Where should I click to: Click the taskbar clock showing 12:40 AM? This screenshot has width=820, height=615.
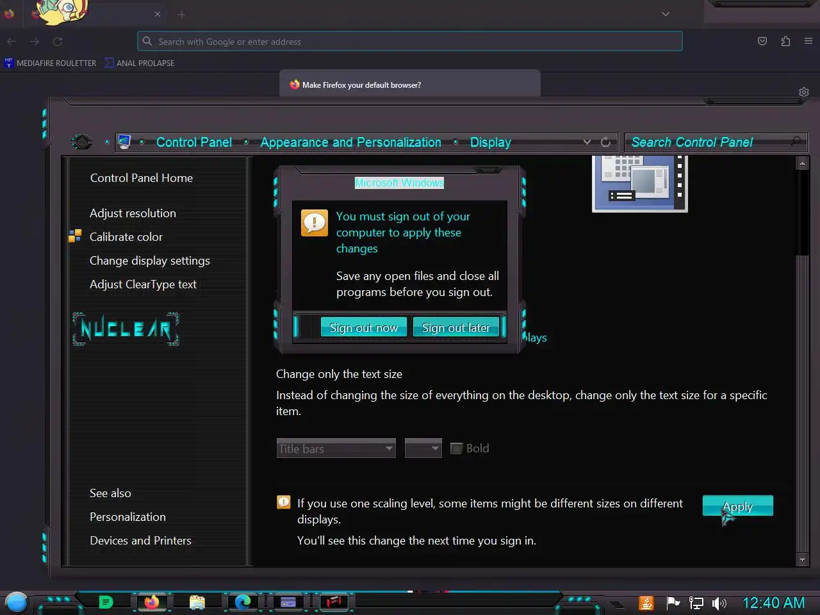(x=773, y=603)
